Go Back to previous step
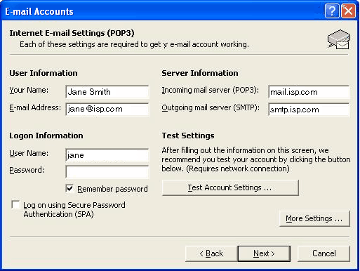The width and height of the screenshot is (360, 271). coord(211,253)
